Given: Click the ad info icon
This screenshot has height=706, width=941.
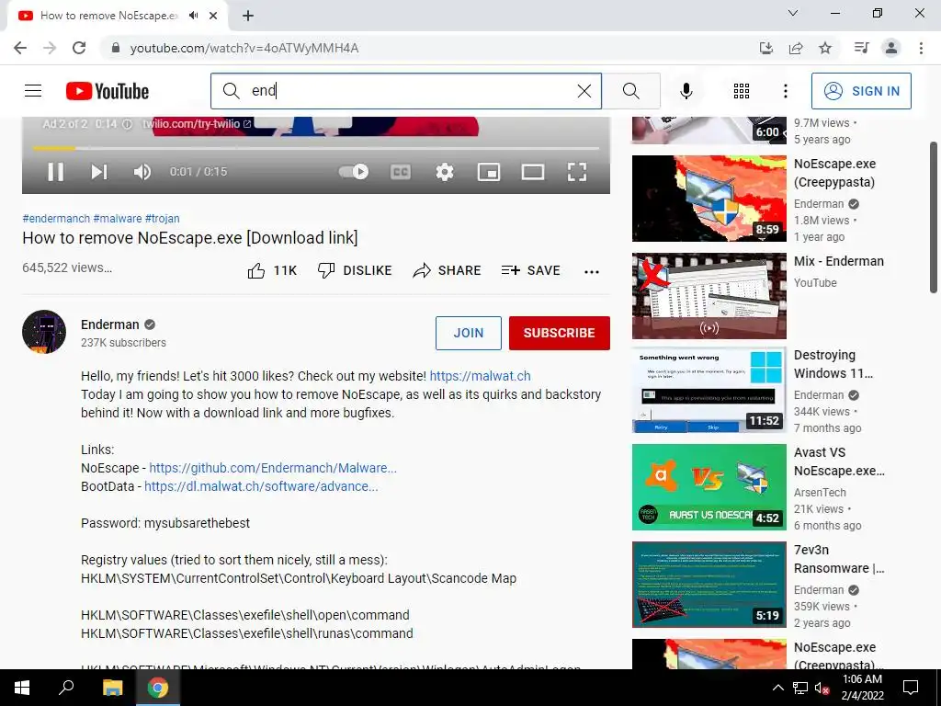Looking at the screenshot, I should click(127, 124).
